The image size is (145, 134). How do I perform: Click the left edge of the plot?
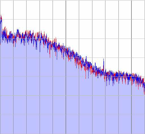0,67
